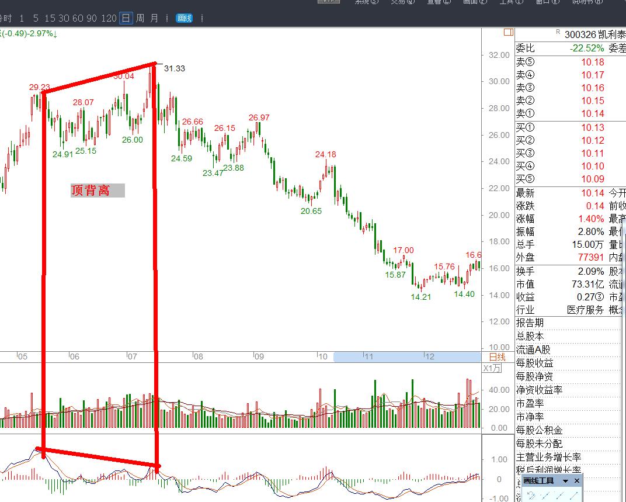Click the 14.21 low price label
Screen dimensions: 626x502
tap(421, 297)
